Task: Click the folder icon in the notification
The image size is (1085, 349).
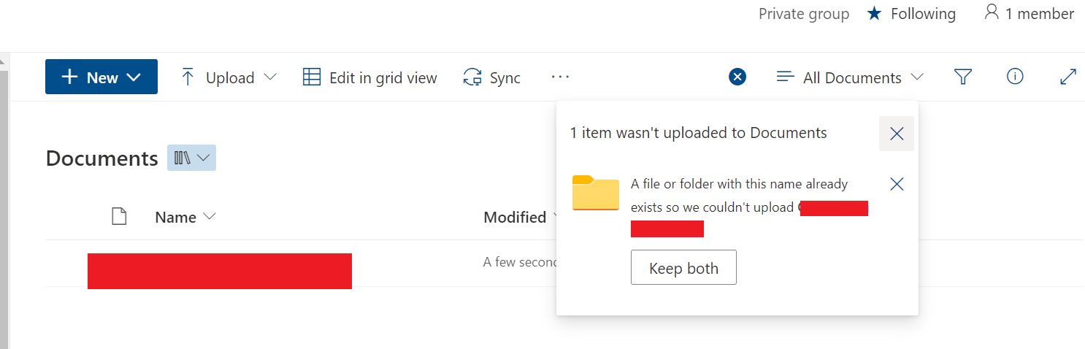Action: pyautogui.click(x=596, y=193)
